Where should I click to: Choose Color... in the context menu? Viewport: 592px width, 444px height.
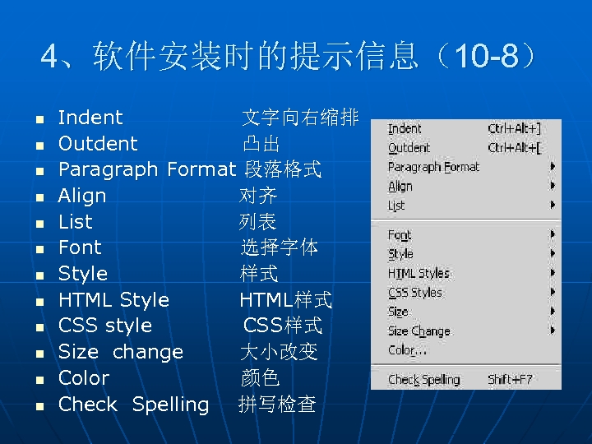pos(466,350)
